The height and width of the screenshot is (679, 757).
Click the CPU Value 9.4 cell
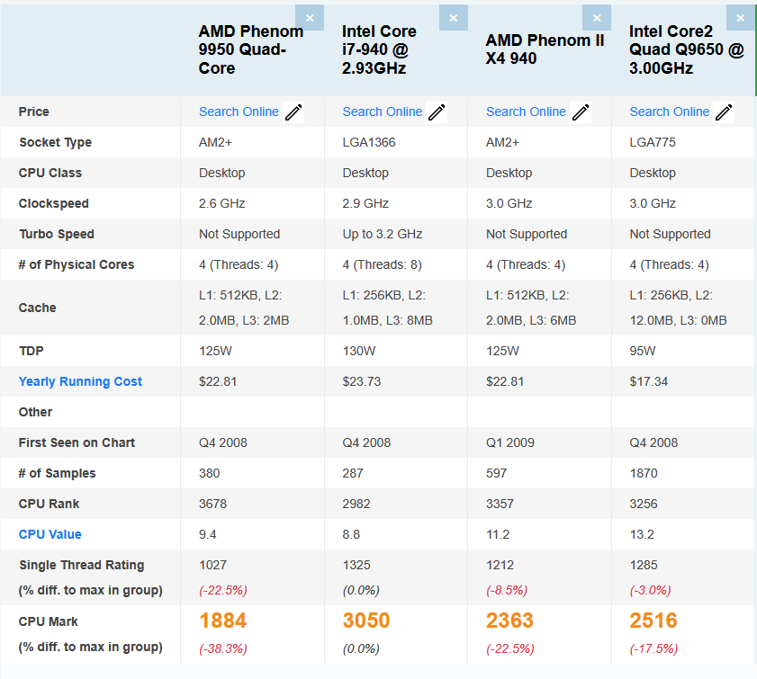(x=208, y=534)
